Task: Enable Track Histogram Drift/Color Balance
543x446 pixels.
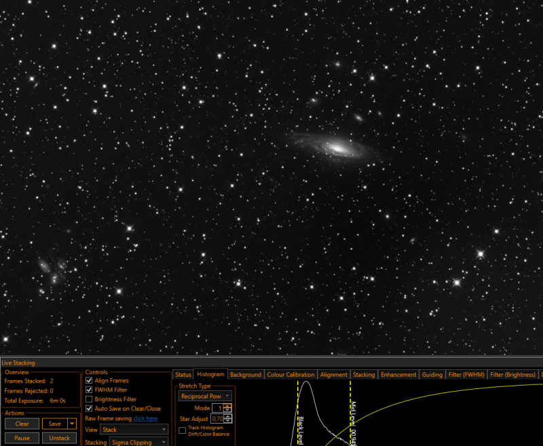Action: coord(182,430)
